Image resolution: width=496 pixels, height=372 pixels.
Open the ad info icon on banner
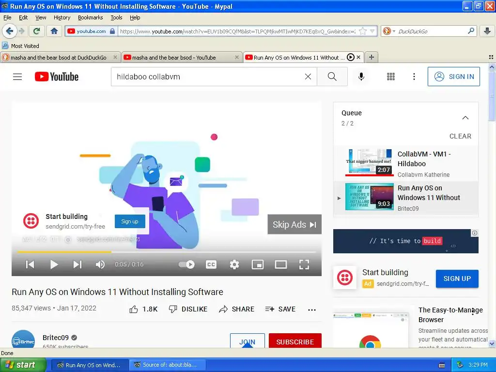tap(475, 233)
